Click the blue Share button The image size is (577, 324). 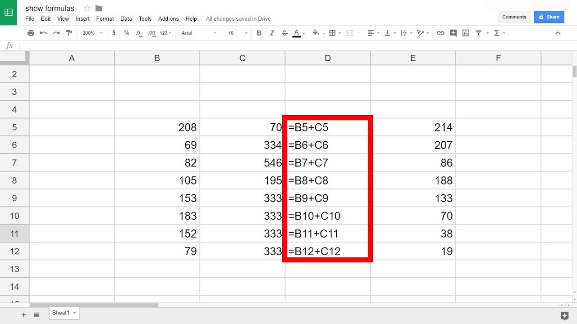[x=549, y=17]
